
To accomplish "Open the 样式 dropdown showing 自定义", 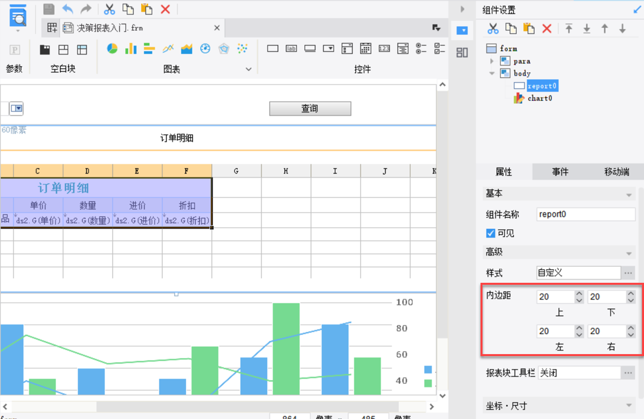I will [579, 273].
